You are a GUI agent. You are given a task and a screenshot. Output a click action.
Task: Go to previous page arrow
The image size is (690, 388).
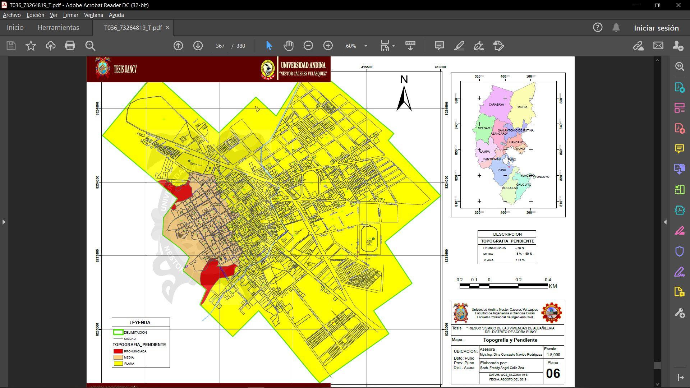(x=178, y=46)
